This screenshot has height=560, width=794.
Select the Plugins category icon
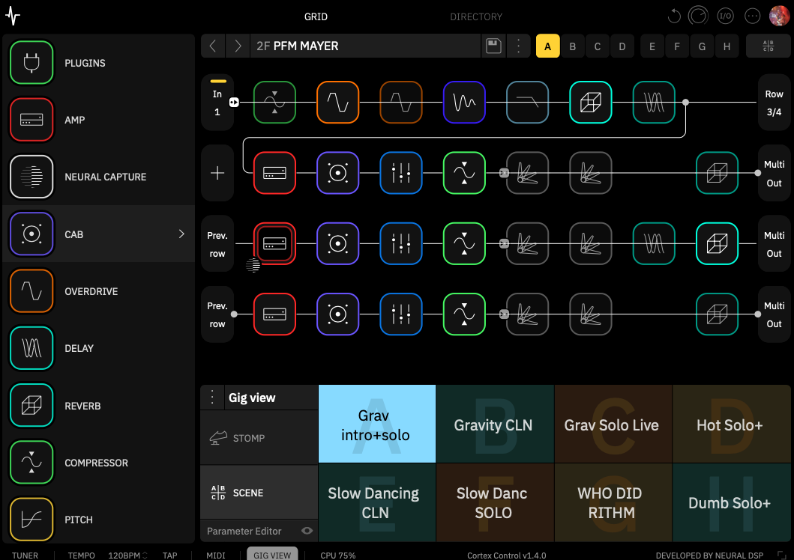(x=31, y=63)
